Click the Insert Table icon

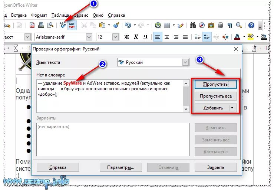point(167,25)
